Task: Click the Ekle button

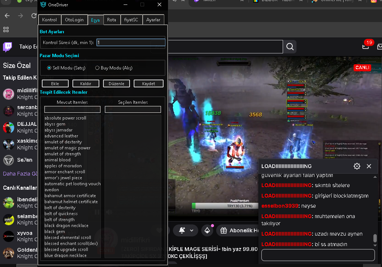Action: (x=55, y=84)
